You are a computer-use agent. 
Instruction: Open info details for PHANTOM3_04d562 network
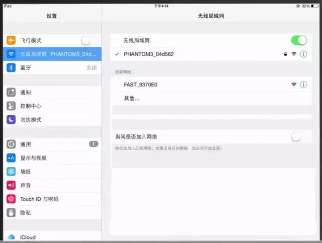point(303,54)
